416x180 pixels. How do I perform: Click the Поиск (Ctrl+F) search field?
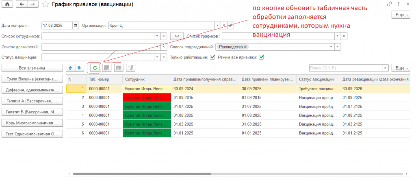(346, 68)
